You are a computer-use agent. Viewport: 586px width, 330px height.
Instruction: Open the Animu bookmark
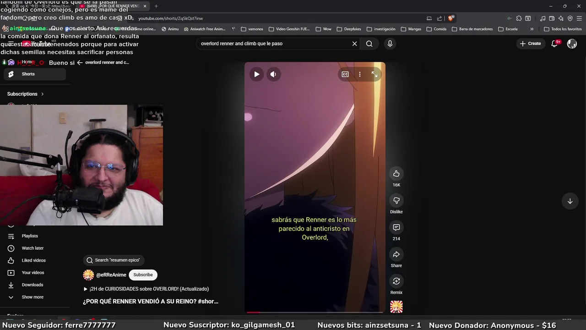(x=170, y=29)
